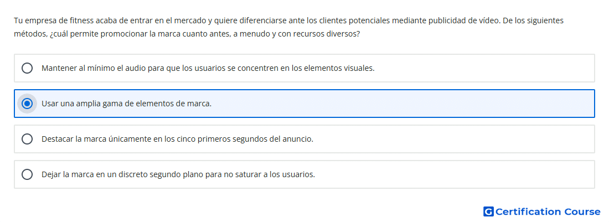The height and width of the screenshot is (222, 609).
Task: Click the word 'Certification' in the footer logo
Action: [x=528, y=211]
